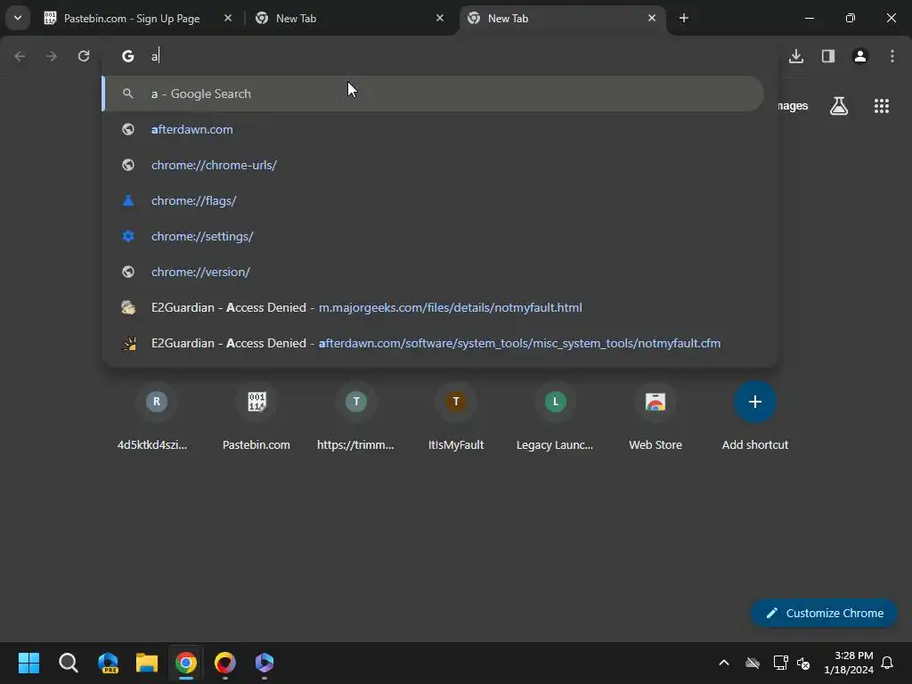This screenshot has width=912, height=684.
Task: Select the chrome://version/ suggestion
Action: coord(434,272)
